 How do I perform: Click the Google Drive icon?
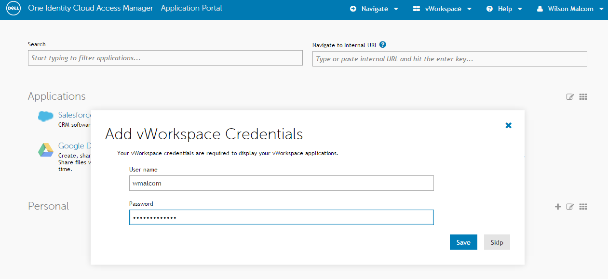[x=46, y=150]
